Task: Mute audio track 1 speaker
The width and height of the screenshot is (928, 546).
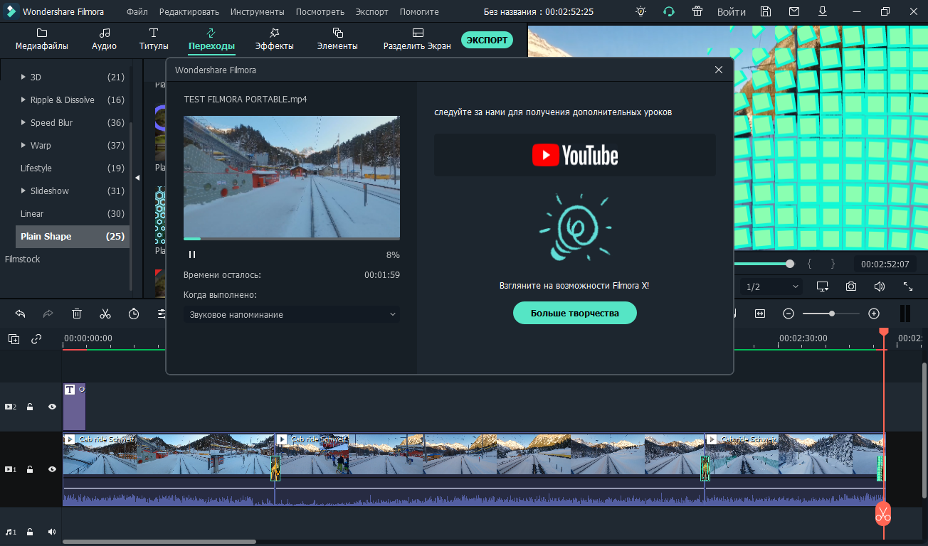Action: (52, 532)
